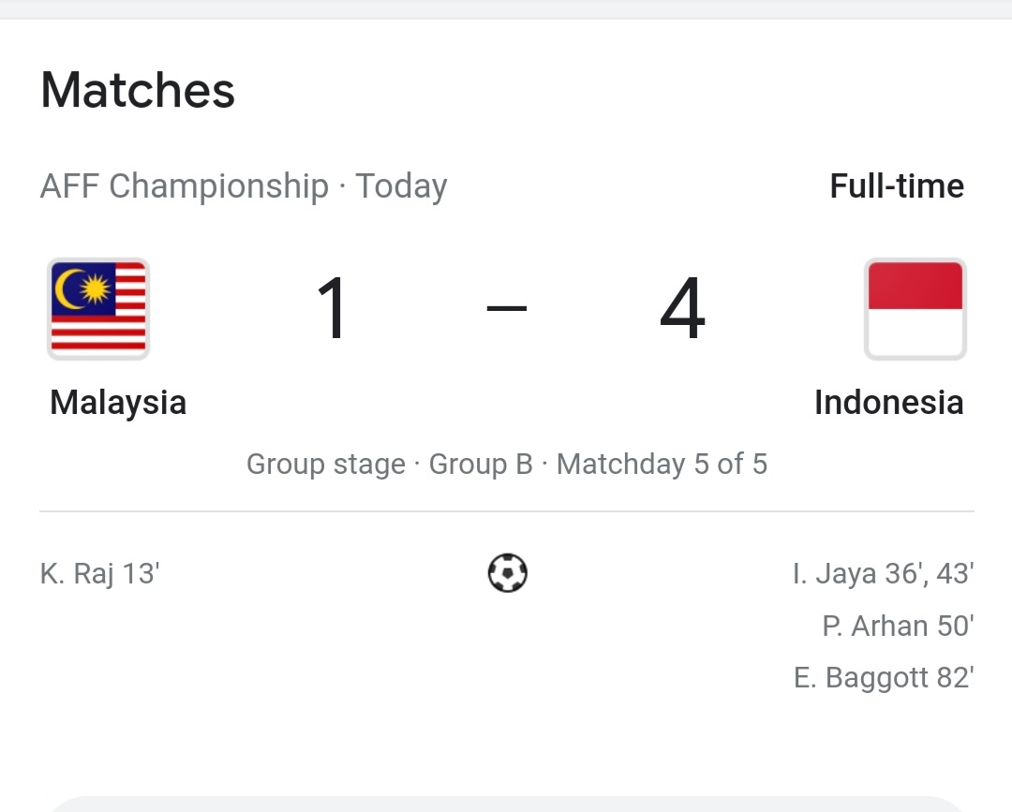Click the Malaysia flag icon

98,308
